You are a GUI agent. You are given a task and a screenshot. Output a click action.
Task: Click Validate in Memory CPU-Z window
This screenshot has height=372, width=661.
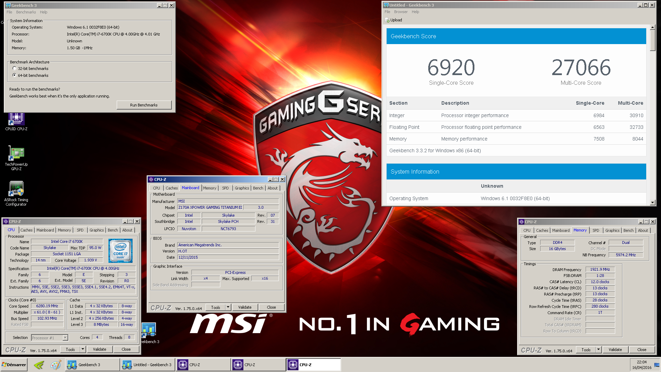(615, 350)
